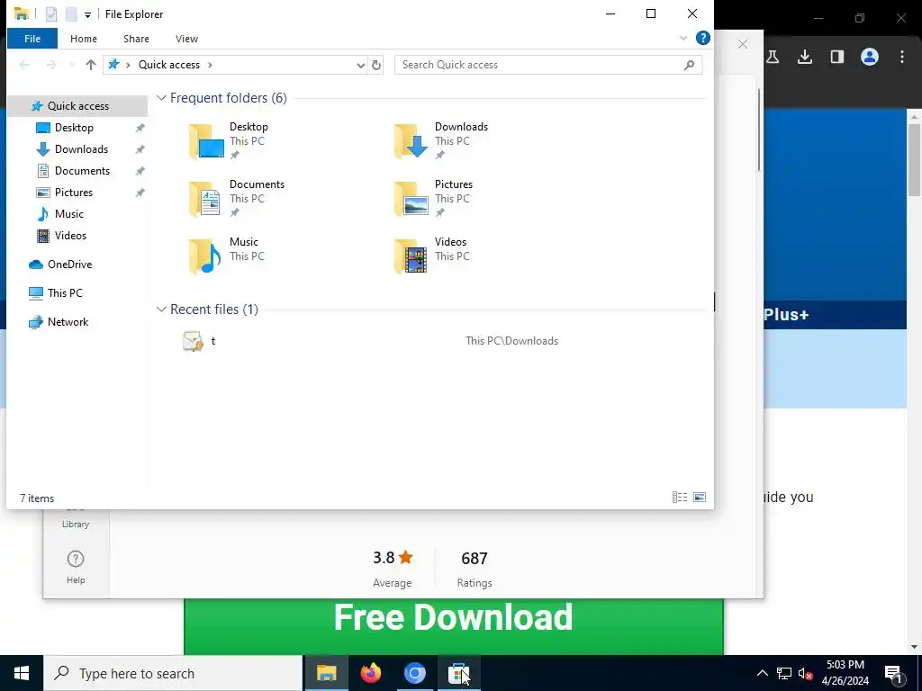Select Documents in navigation pane
The height and width of the screenshot is (691, 922).
pos(82,171)
